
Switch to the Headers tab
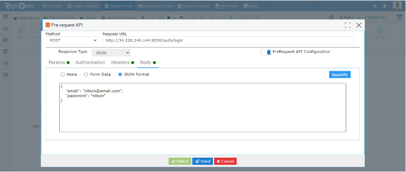click(x=123, y=63)
